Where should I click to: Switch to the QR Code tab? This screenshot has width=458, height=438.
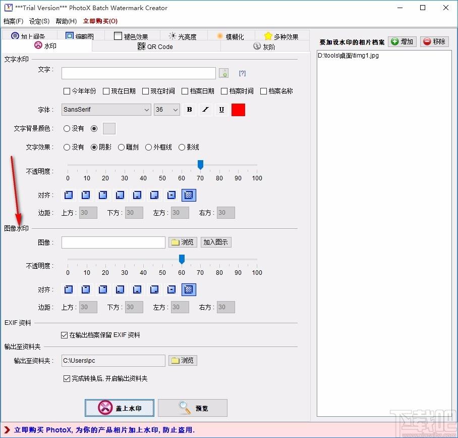155,46
